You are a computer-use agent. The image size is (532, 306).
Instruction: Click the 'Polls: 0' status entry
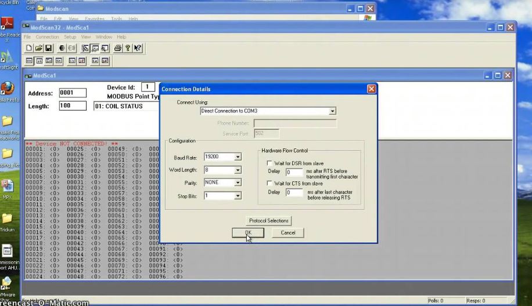pos(436,301)
